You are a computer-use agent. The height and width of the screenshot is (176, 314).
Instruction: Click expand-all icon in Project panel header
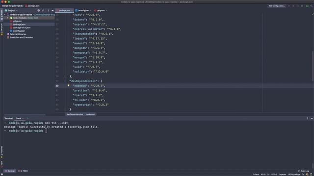coord(43,10)
